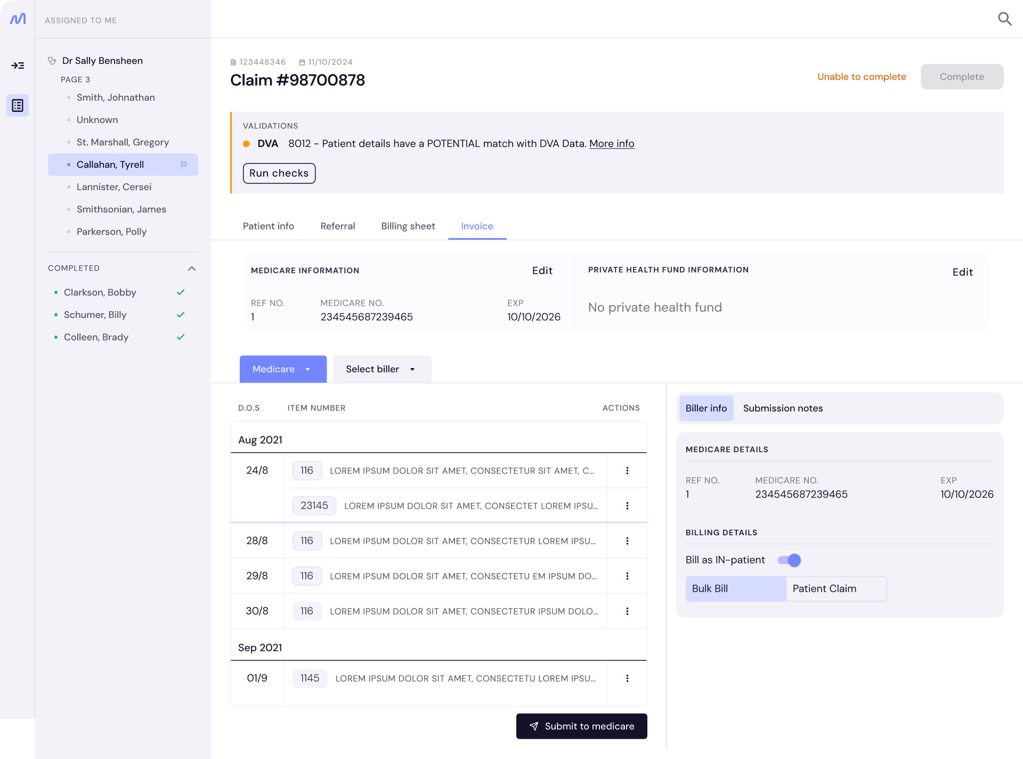Click the 24/8 date cell
The height and width of the screenshot is (759, 1023).
tap(257, 470)
